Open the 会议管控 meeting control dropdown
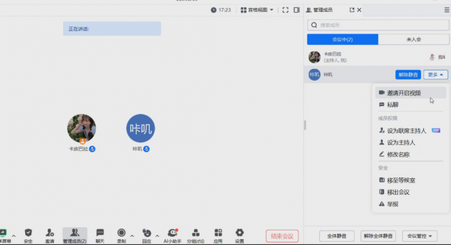451x245 pixels. (x=419, y=236)
